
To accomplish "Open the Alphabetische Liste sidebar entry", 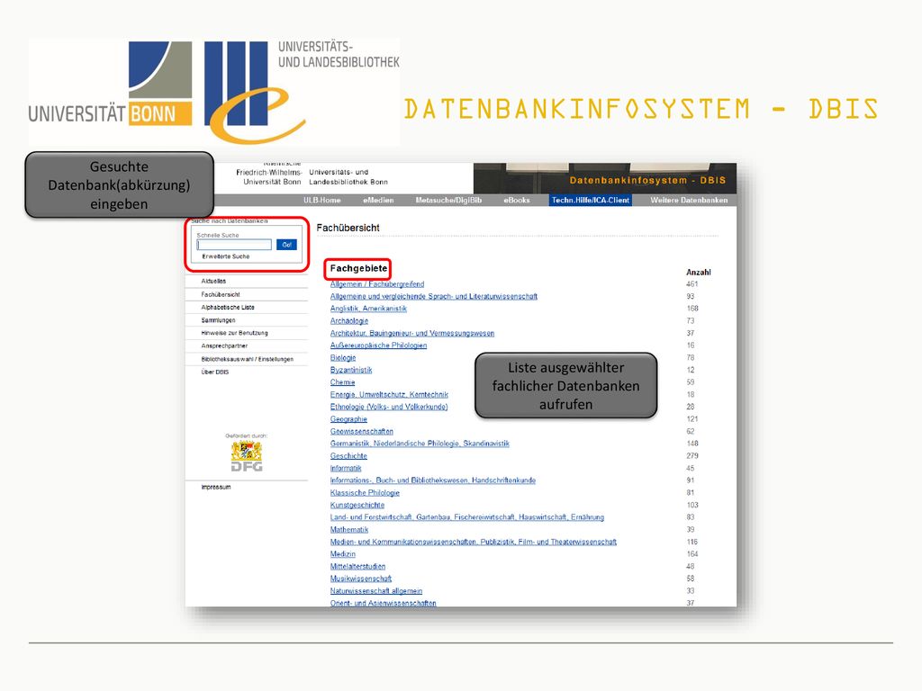I will click(x=228, y=308).
